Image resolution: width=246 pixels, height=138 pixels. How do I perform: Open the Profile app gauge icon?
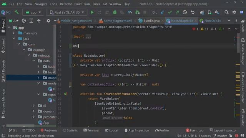130,12
